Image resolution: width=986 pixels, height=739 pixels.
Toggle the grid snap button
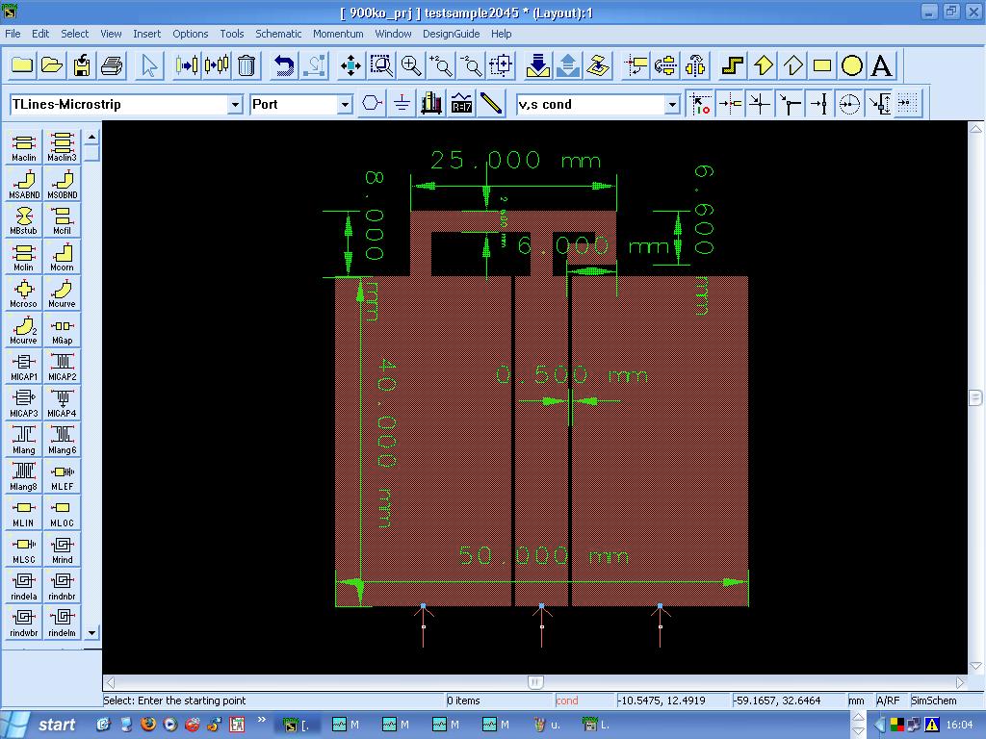point(908,104)
